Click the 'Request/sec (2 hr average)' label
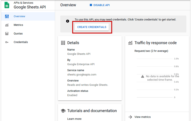Screen dimensions: 193x121 (x=151, y=51)
